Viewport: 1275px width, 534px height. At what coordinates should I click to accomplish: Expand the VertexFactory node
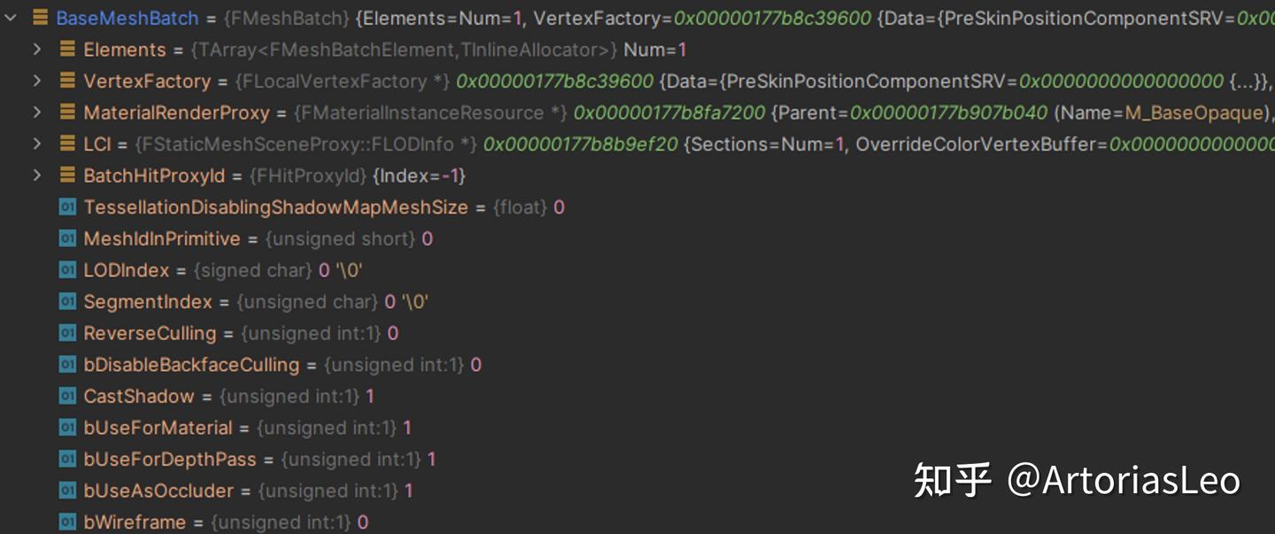(37, 81)
